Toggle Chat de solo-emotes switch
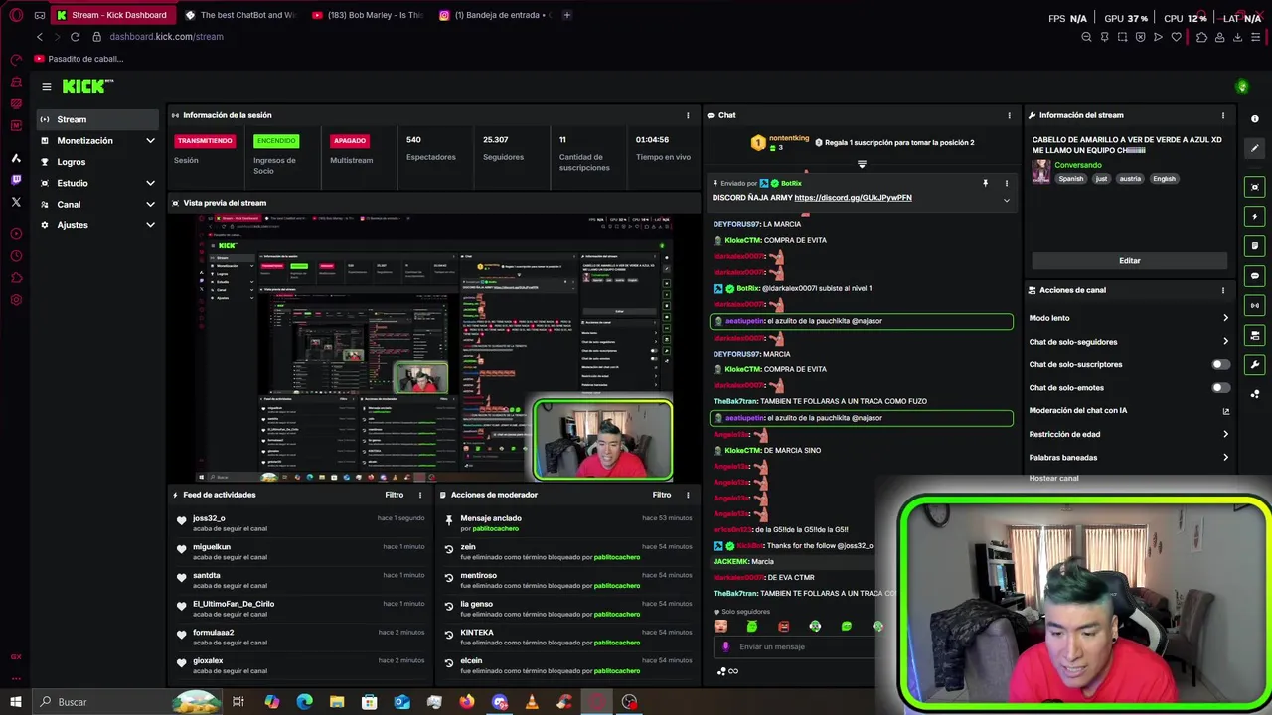 pyautogui.click(x=1220, y=388)
